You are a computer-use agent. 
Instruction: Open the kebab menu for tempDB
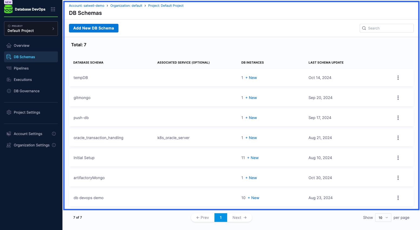(398, 78)
